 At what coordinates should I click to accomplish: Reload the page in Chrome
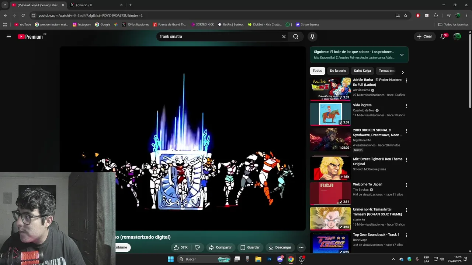(23, 15)
